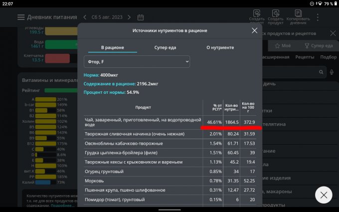Expand the Фтор, F nutrient dropdown
Image resolution: width=339 pixels, height=212 pixels.
(x=137, y=61)
